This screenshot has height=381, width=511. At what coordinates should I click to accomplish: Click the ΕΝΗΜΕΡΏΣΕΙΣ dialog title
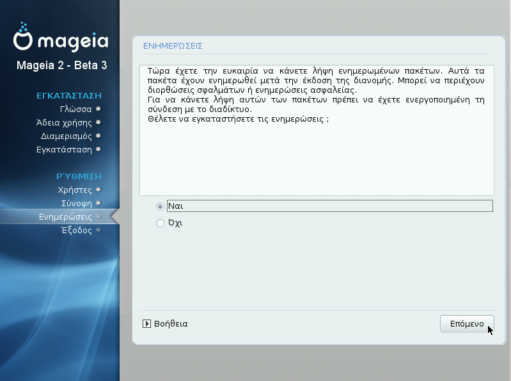coord(173,45)
